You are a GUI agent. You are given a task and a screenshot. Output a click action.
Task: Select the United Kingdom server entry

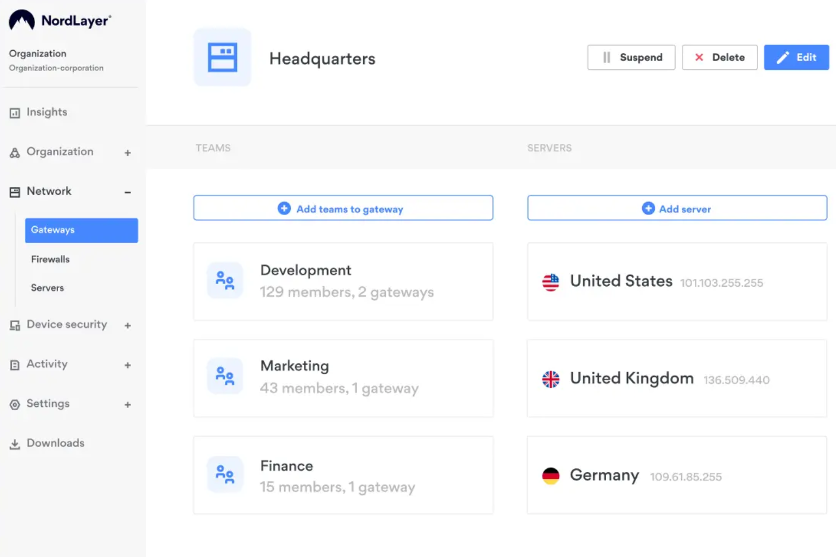676,378
